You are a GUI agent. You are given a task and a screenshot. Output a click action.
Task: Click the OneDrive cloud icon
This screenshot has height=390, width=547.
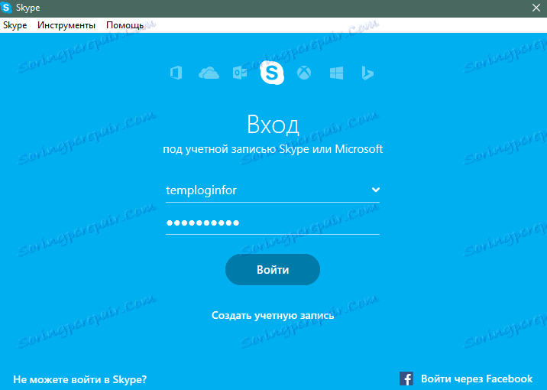pos(209,73)
